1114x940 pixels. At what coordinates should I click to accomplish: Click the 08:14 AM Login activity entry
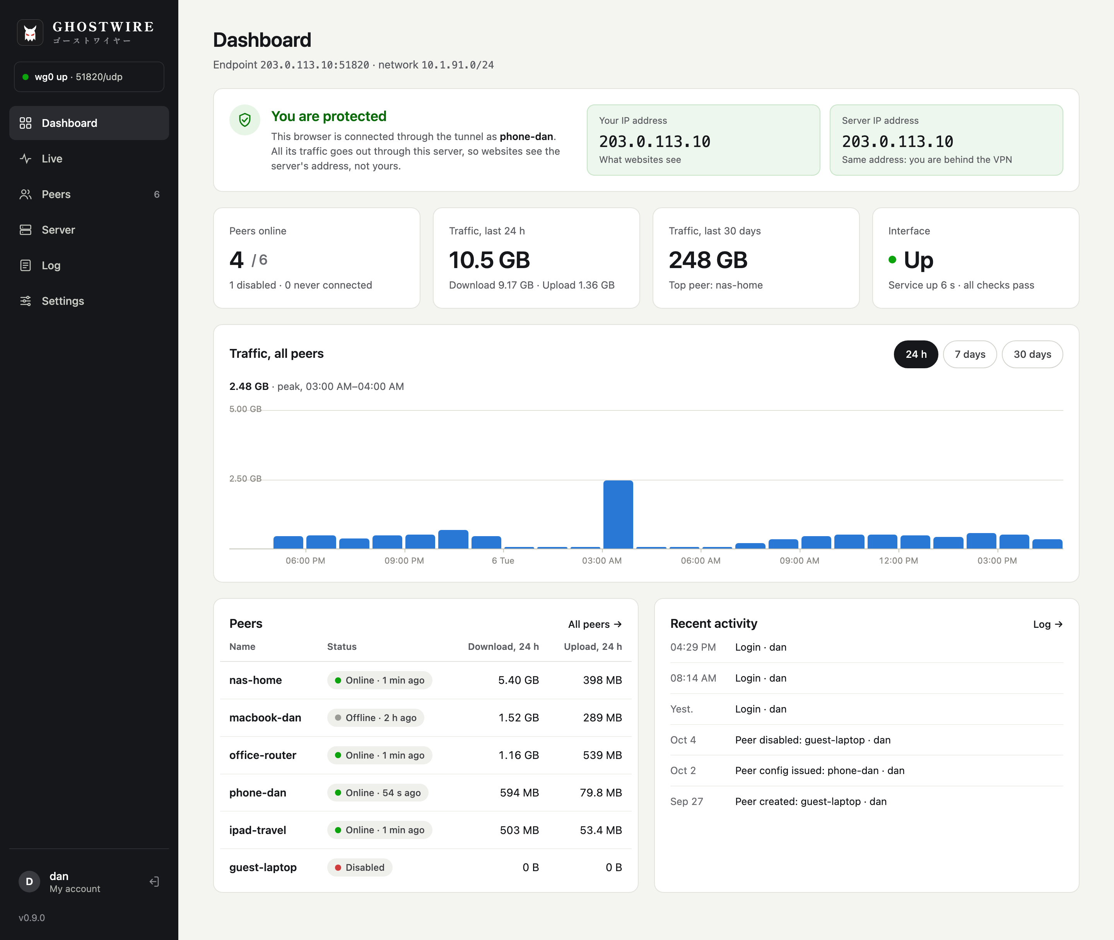point(866,679)
